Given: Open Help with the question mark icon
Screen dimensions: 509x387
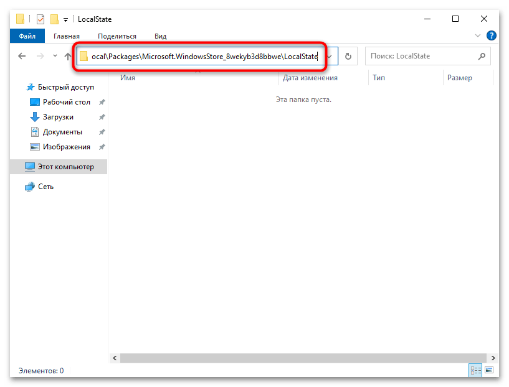Looking at the screenshot, I should pos(491,35).
